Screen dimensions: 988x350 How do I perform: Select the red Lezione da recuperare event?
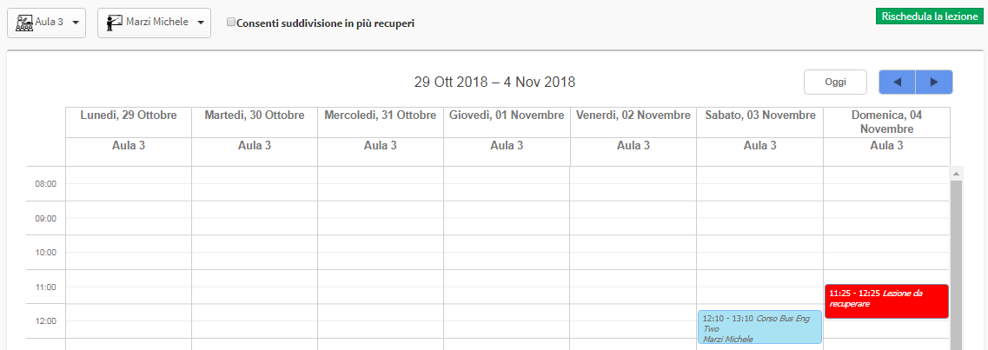coord(886,300)
